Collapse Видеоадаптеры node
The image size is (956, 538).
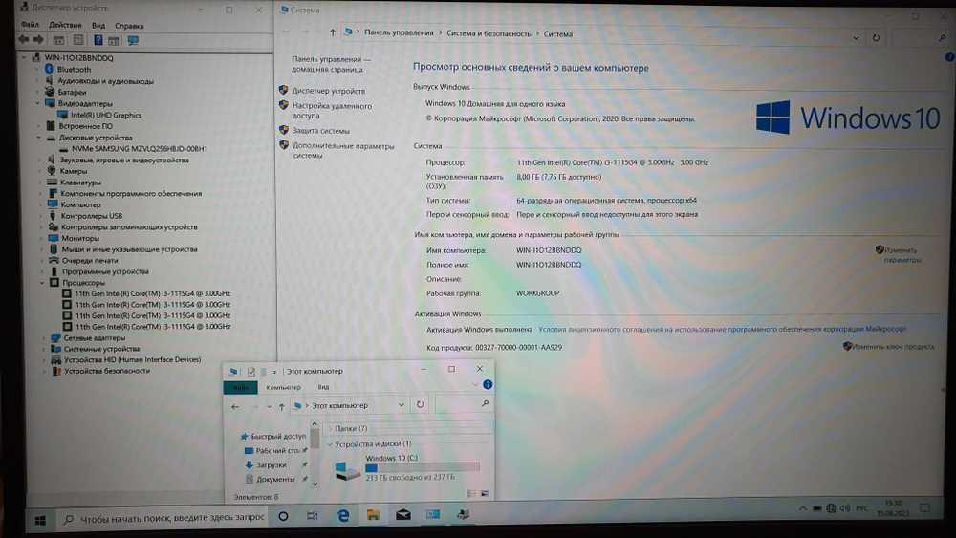tap(38, 103)
